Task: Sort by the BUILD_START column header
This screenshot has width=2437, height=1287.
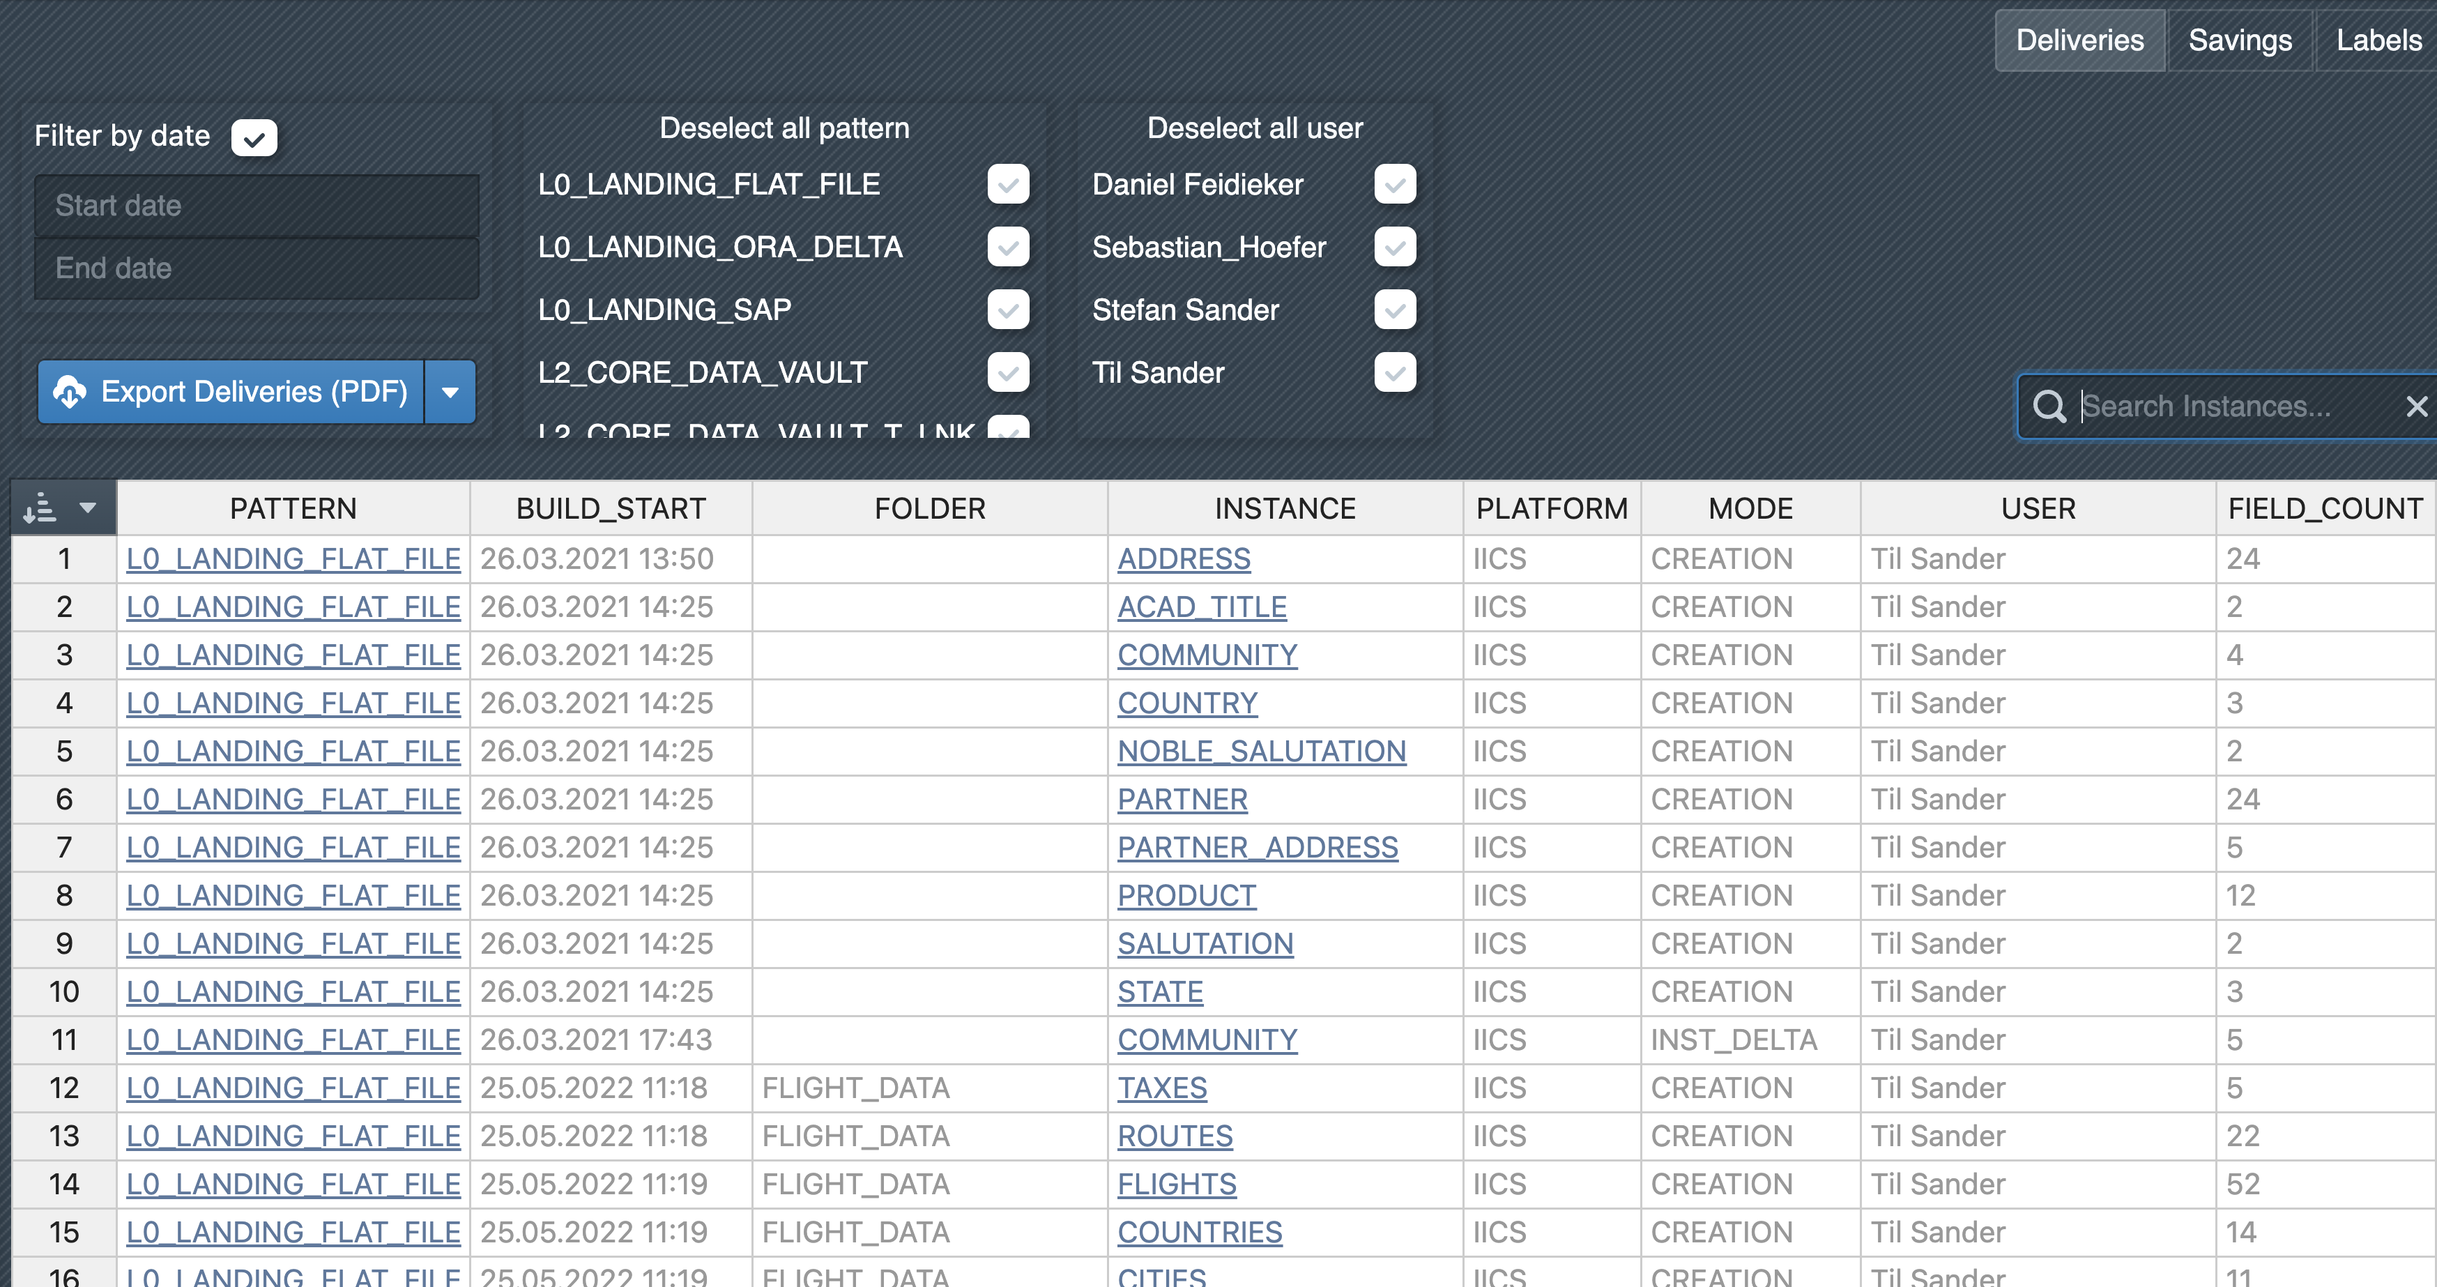Action: click(x=610, y=509)
